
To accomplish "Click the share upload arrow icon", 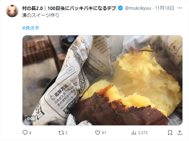I will 180,133.
